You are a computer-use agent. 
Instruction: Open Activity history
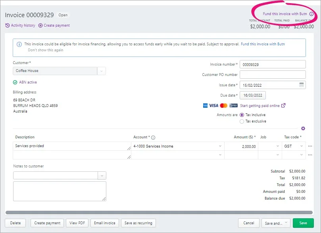pyautogui.click(x=20, y=25)
